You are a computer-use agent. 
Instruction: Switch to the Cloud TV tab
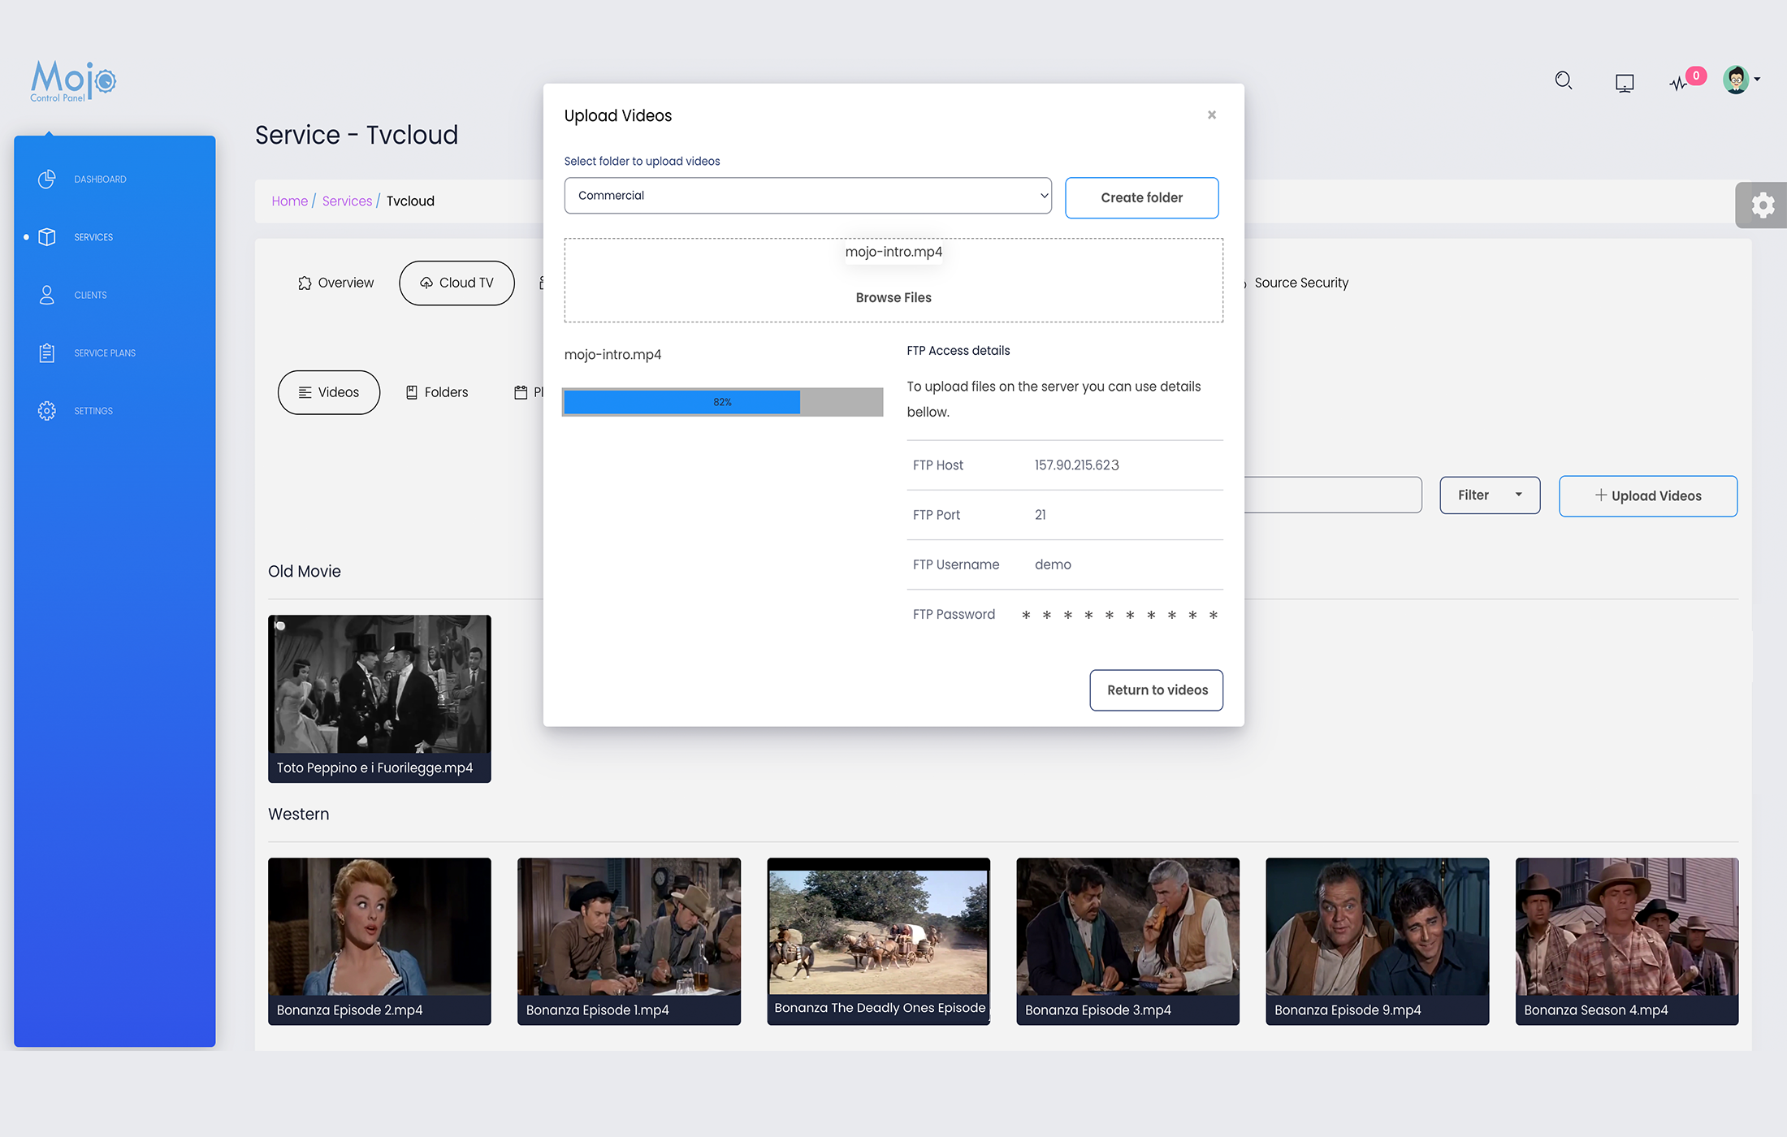pos(456,283)
